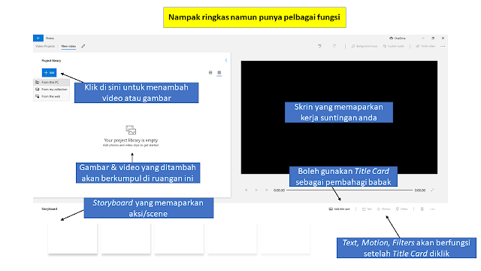The image size is (481, 271).
Task: Click the Play button under preview
Action: point(256,190)
